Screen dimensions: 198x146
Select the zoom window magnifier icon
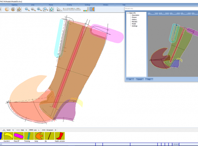tap(46, 9)
